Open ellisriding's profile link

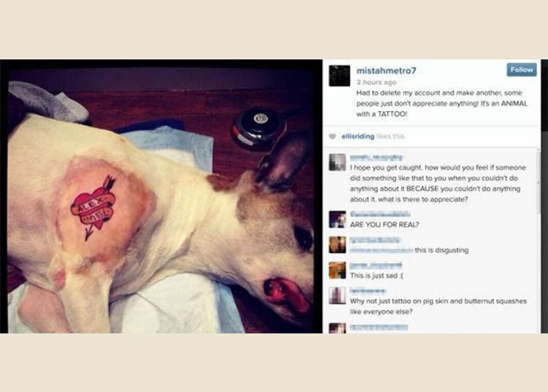(x=358, y=137)
